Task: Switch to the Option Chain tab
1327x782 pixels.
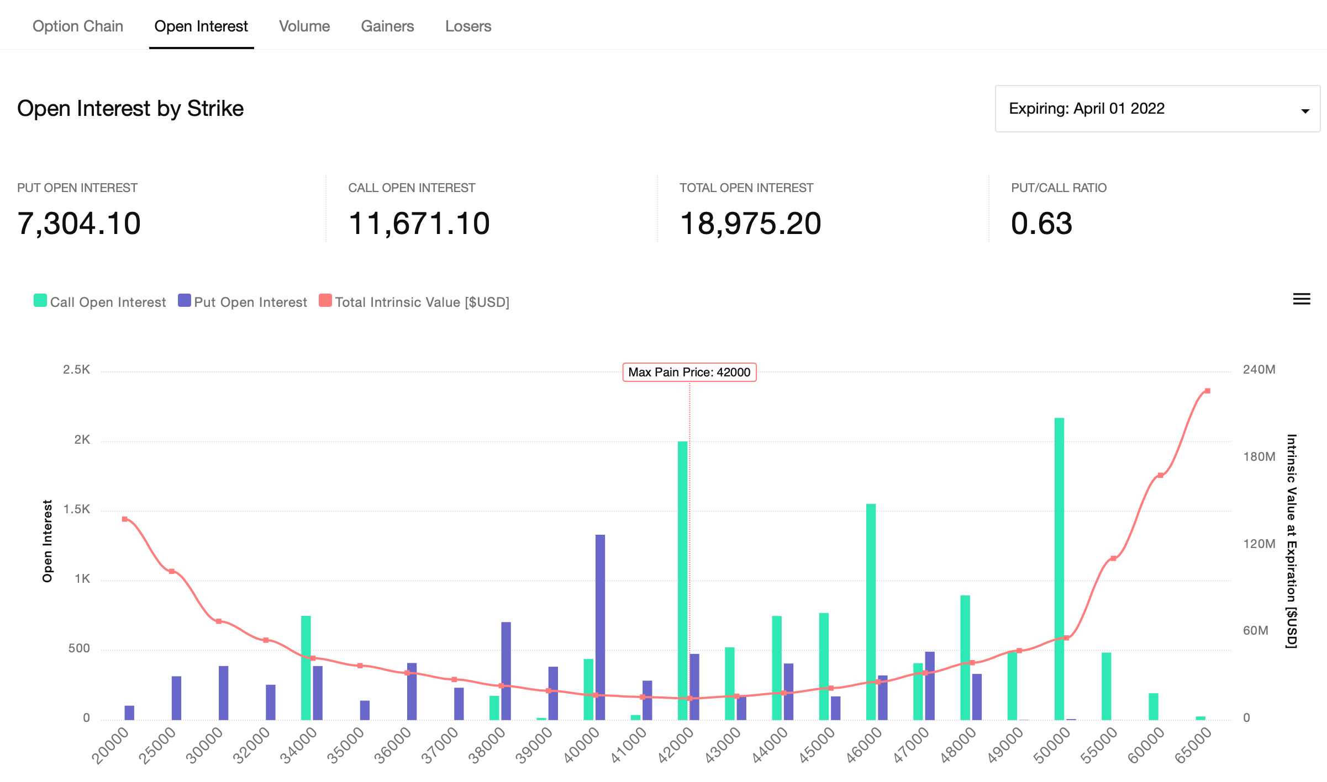Action: (78, 26)
